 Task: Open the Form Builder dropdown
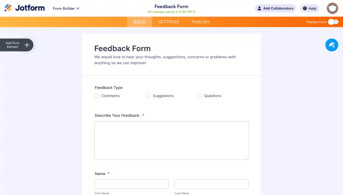[x=66, y=8]
